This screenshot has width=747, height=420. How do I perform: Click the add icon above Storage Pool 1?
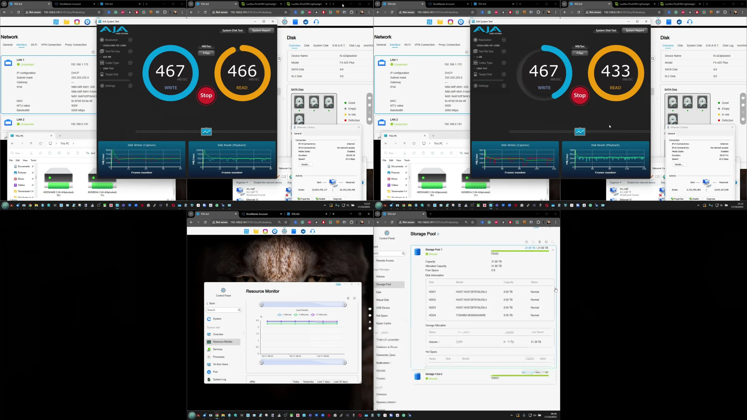[526, 242]
